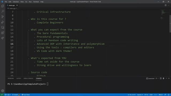171x96 pixels.
Task: Show errors and warnings count in status bar
Action: click(x=7, y=95)
